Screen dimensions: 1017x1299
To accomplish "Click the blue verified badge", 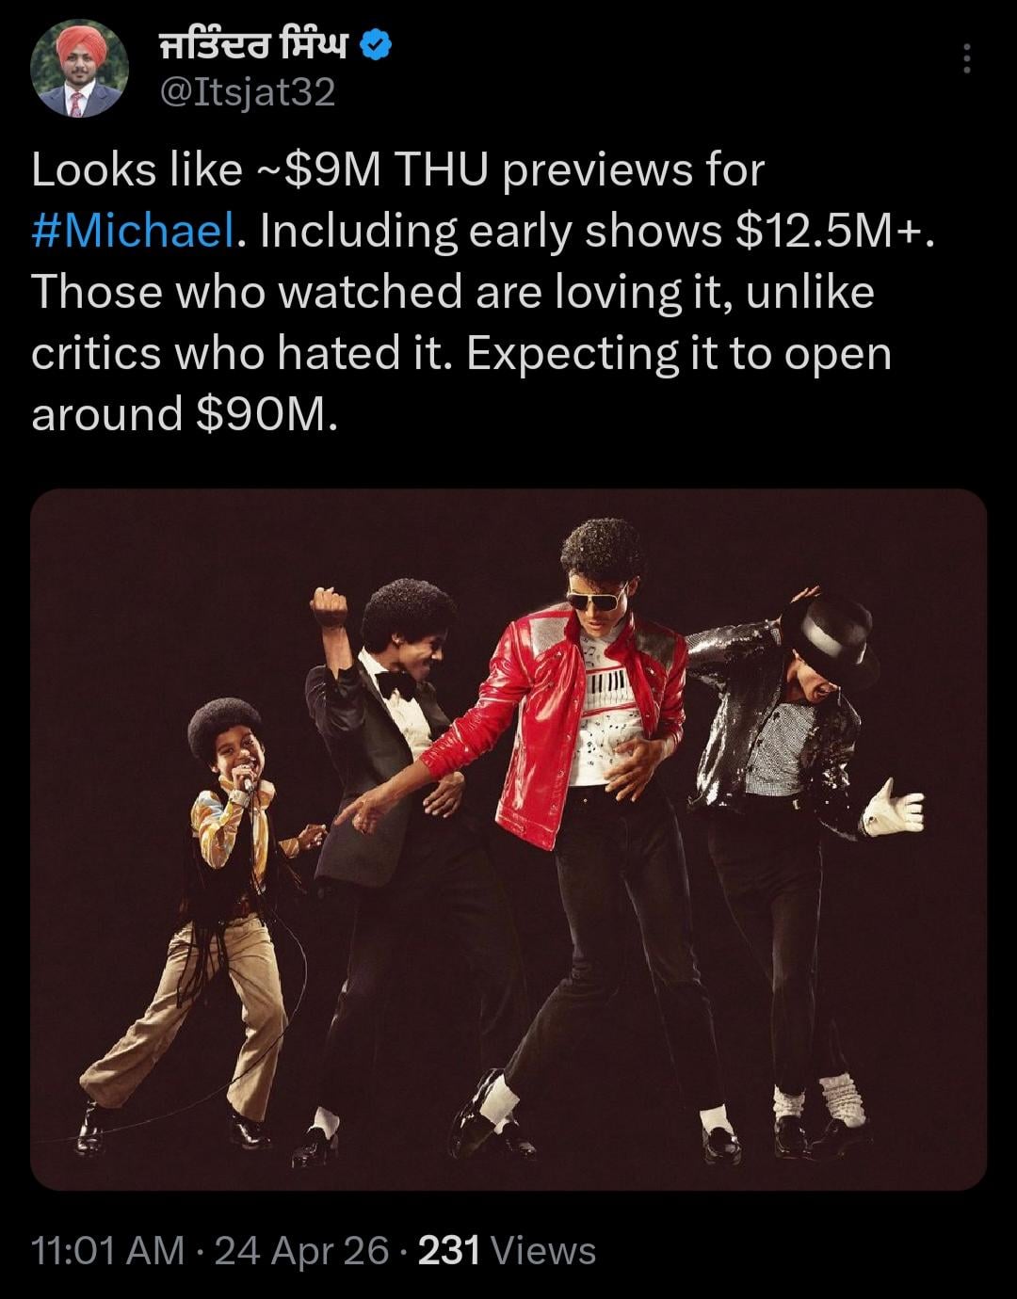I will (377, 45).
